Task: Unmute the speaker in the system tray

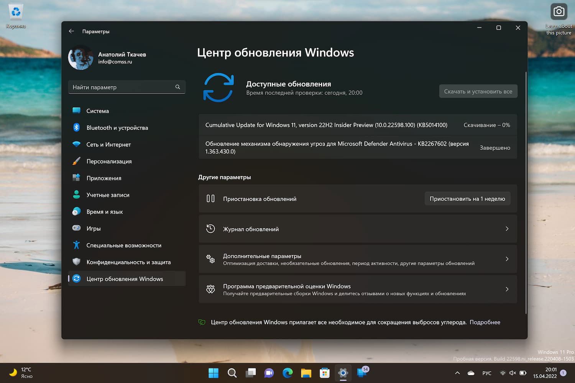Action: pos(513,373)
